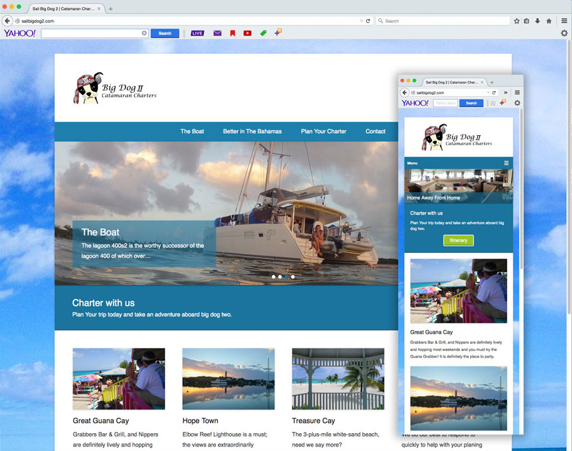The height and width of the screenshot is (451, 572).
Task: Open the downloads arrow in main browser
Action: click(538, 21)
